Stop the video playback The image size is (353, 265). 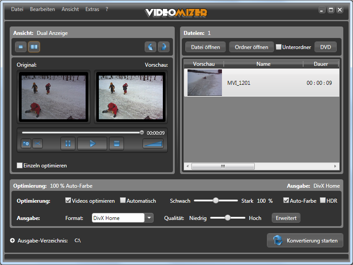pos(116,144)
